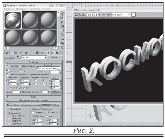Click the Sample Type sphere icon
Screen dimensions: 165x139
(62, 13)
